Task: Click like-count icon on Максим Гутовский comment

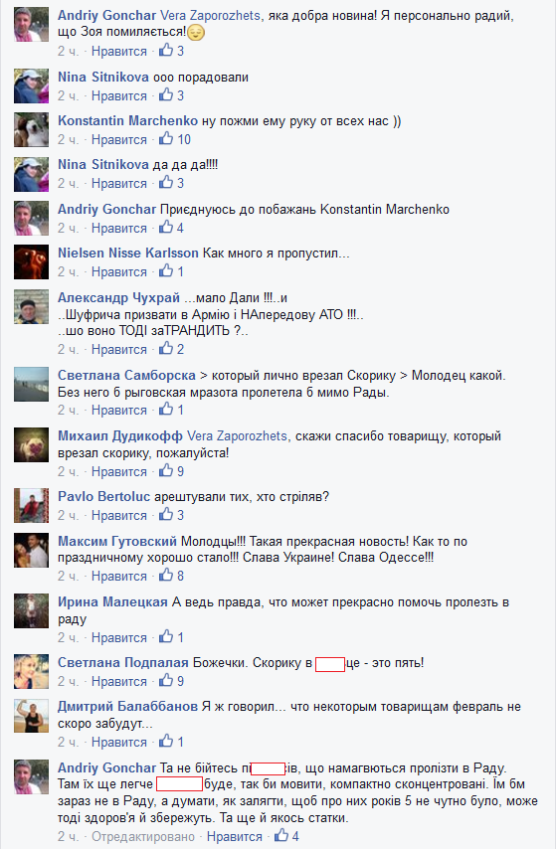Action: [166, 576]
